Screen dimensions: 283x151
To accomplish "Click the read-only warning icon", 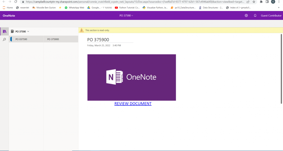I will (82, 30).
